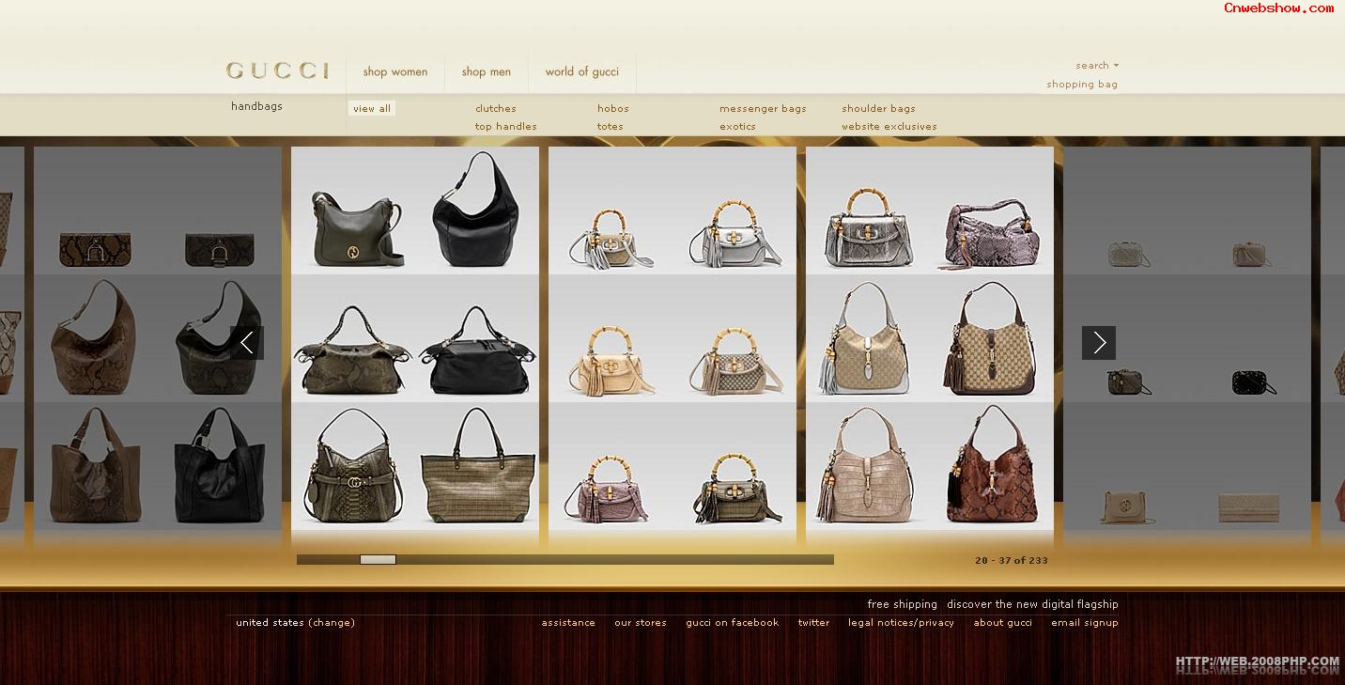Open the beige canvas bag with grey trim

tap(864, 338)
